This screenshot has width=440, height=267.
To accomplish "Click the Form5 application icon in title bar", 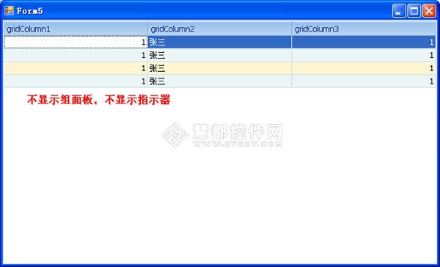I will [9, 11].
